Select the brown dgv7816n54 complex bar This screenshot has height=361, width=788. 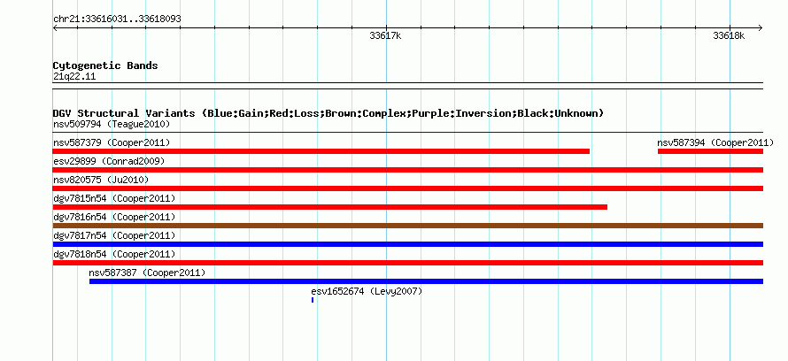pos(407,226)
